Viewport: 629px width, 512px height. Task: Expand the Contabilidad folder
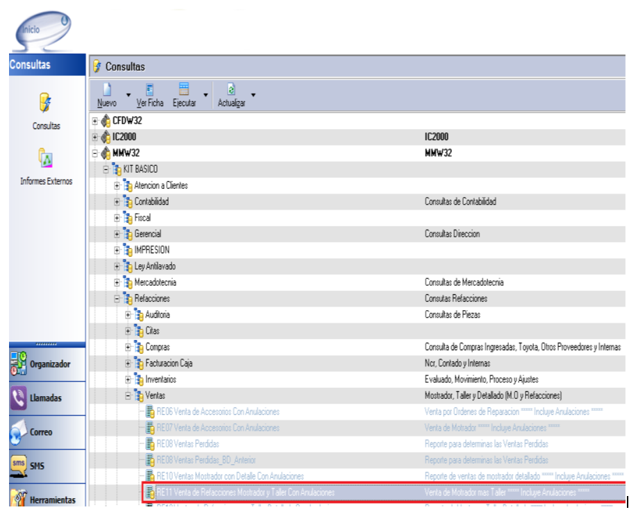coord(117,202)
